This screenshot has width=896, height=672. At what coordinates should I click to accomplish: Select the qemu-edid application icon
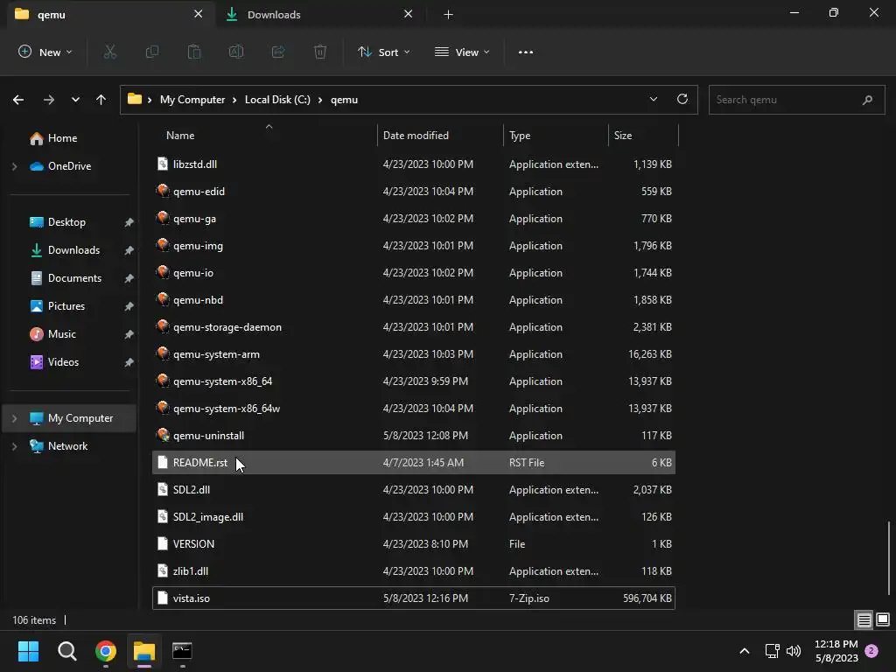(x=163, y=190)
